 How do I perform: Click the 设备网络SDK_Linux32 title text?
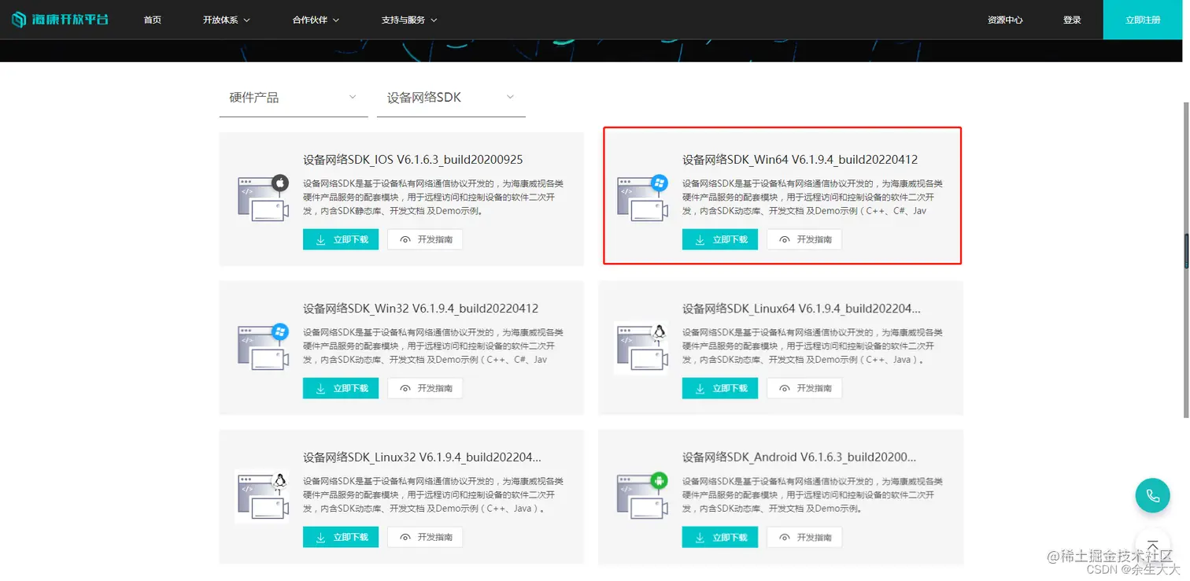(x=423, y=457)
